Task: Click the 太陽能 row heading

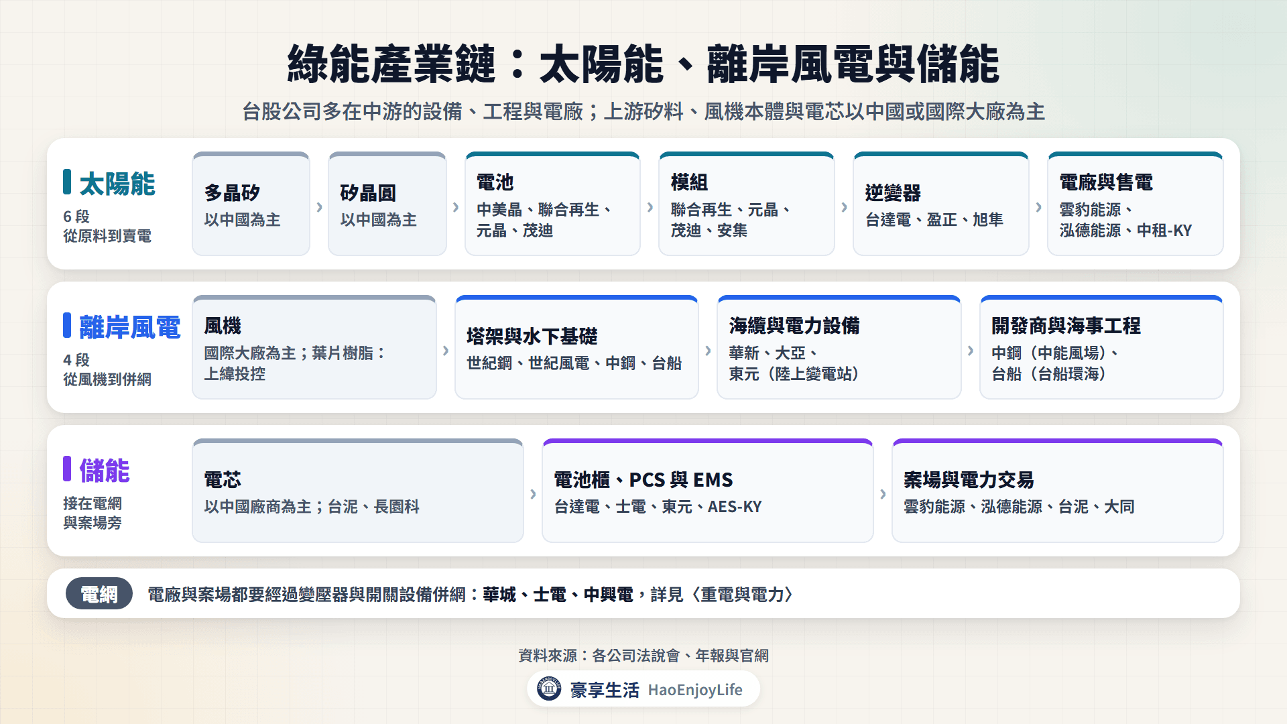Action: pyautogui.click(x=117, y=183)
